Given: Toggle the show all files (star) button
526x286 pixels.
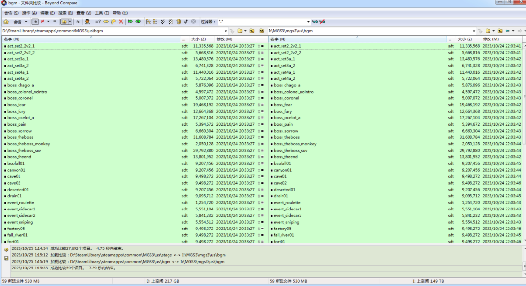Looking at the screenshot, I should (x=35, y=22).
